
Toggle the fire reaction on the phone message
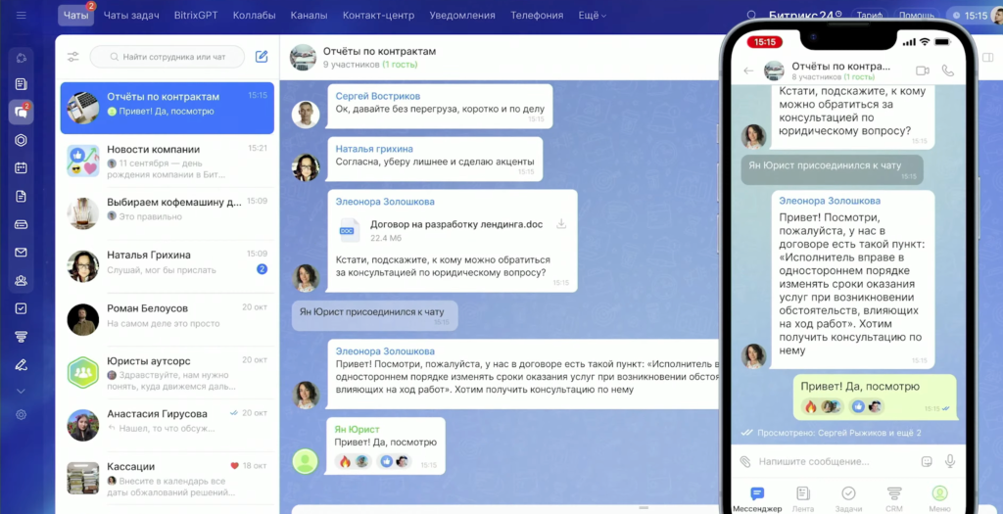click(823, 406)
